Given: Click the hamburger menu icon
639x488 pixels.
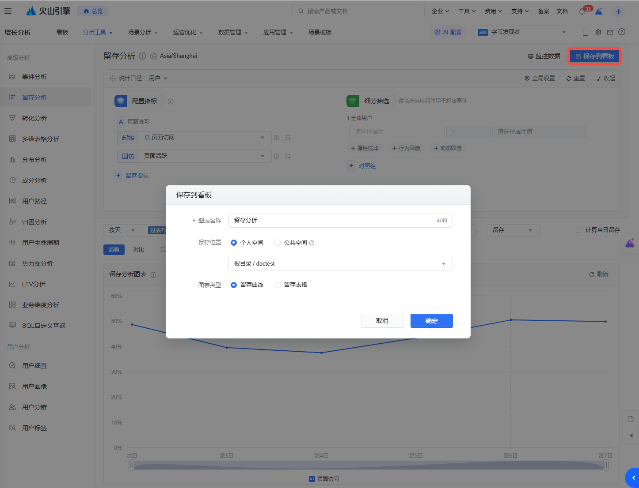Looking at the screenshot, I should tap(8, 11).
